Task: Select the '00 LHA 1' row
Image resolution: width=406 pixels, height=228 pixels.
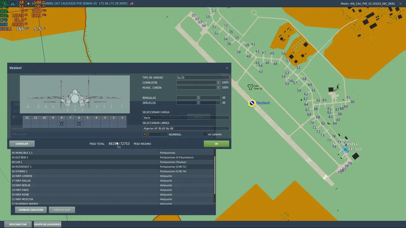Action: pyautogui.click(x=113, y=162)
